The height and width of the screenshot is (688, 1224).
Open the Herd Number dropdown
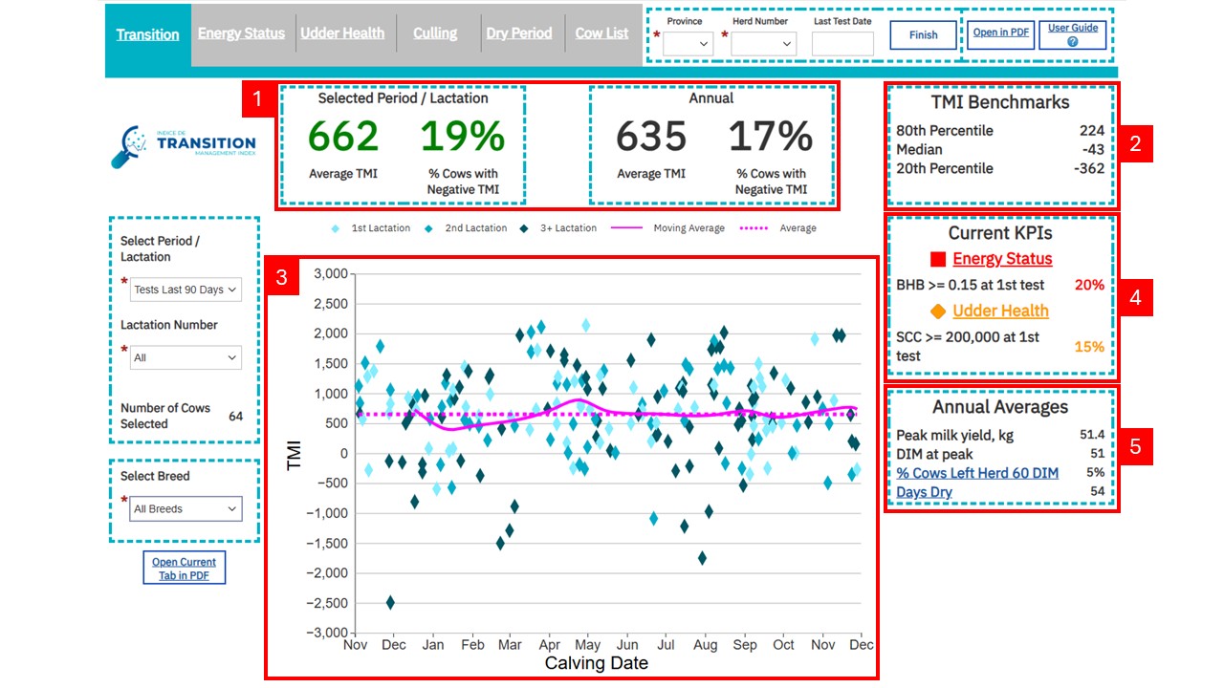pos(763,44)
